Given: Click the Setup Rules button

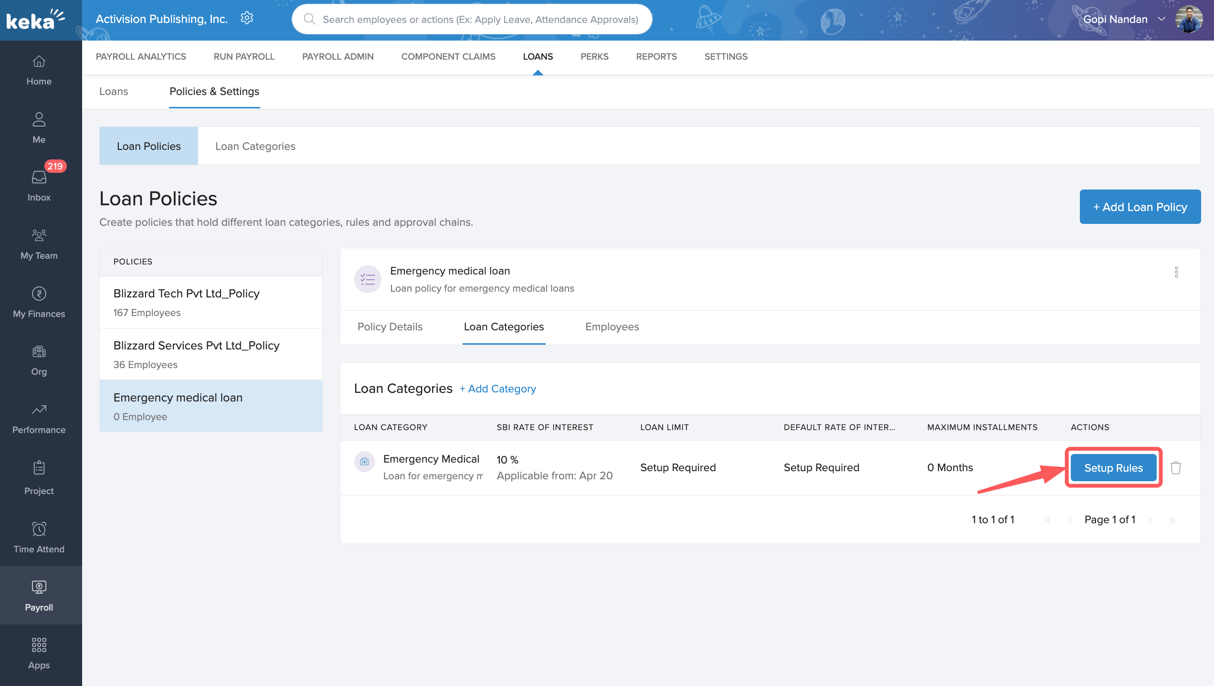Looking at the screenshot, I should pos(1113,468).
